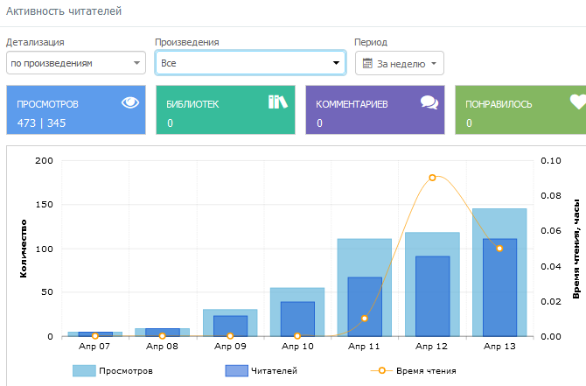586x386 pixels.
Task: Click the light blue Просмотров legend swatch
Action: pyautogui.click(x=84, y=371)
